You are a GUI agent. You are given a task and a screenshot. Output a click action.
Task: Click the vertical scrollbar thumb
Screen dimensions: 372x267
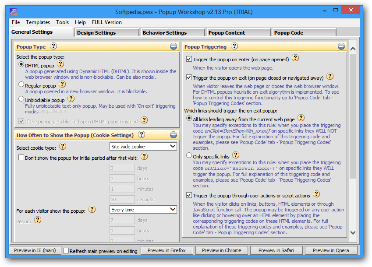pos(353,116)
